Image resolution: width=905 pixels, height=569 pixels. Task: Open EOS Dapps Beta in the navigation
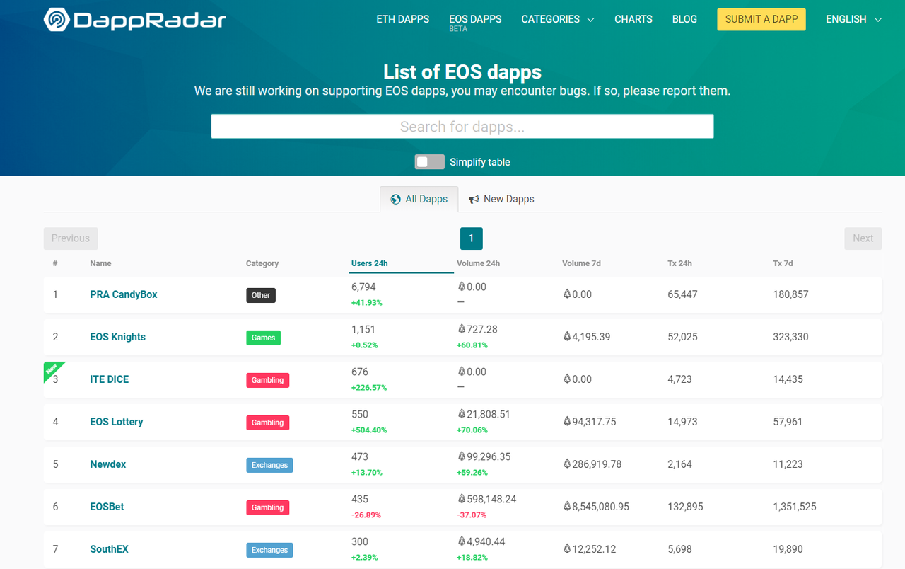[x=475, y=22]
